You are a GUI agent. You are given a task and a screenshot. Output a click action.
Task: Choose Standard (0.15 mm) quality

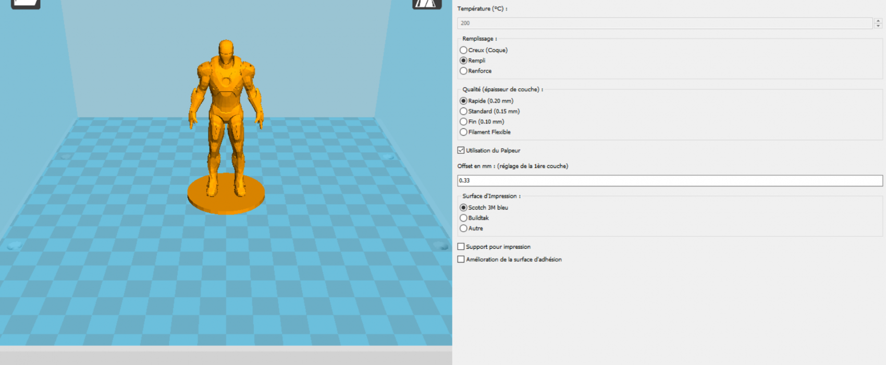[490, 111]
